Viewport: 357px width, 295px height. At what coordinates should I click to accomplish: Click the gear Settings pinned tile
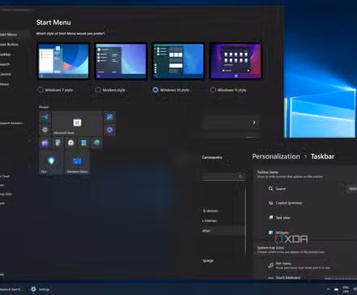(45, 130)
